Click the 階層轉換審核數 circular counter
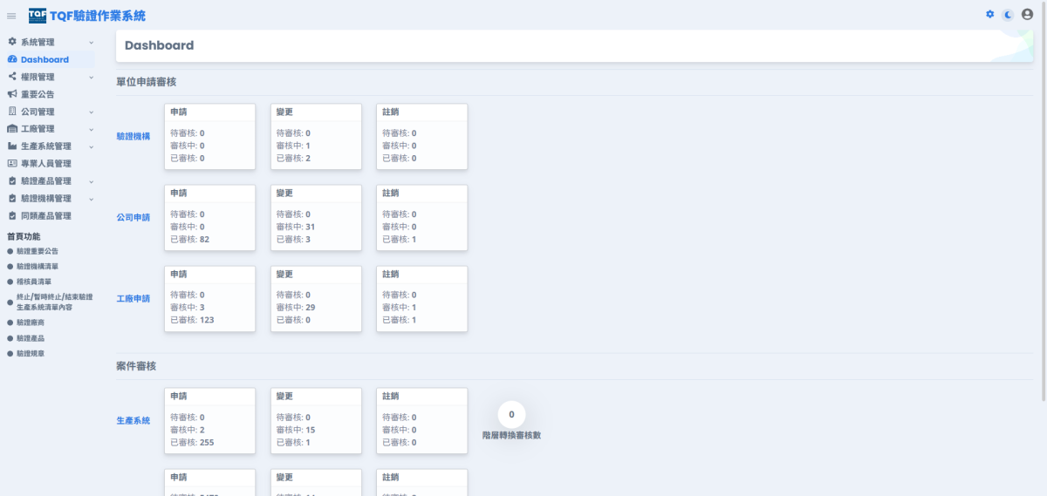Screen dimensions: 1047x496 pos(511,415)
